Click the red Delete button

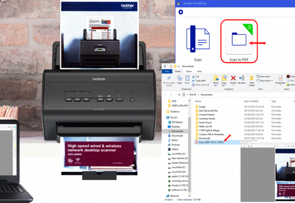[233, 80]
